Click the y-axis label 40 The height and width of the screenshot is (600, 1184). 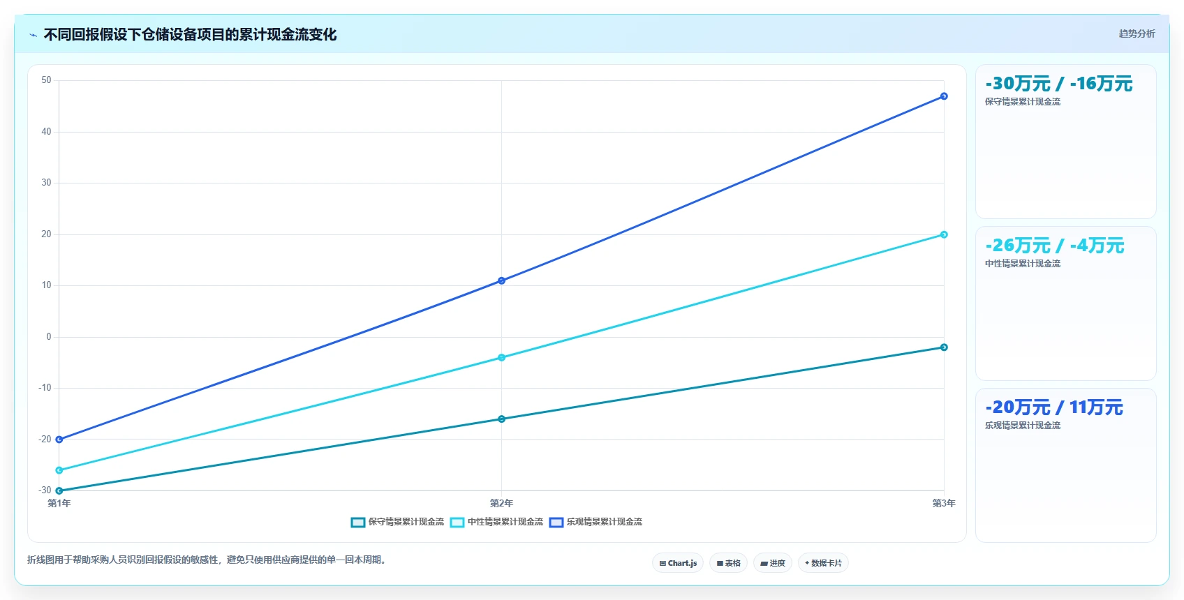point(46,132)
